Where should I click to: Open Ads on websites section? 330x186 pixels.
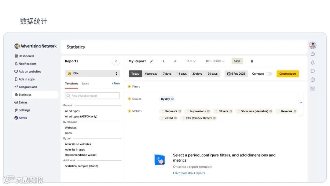point(28,72)
